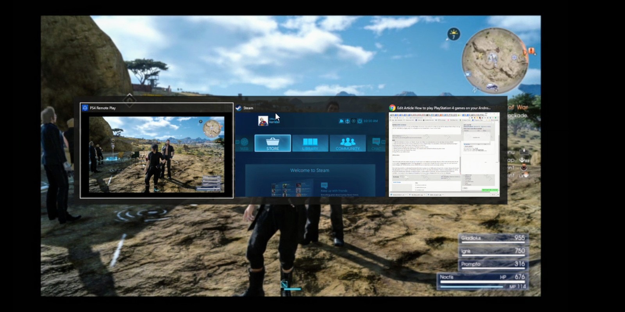Open the Steam STORE basket tile
The height and width of the screenshot is (312, 625).
pyautogui.click(x=273, y=143)
